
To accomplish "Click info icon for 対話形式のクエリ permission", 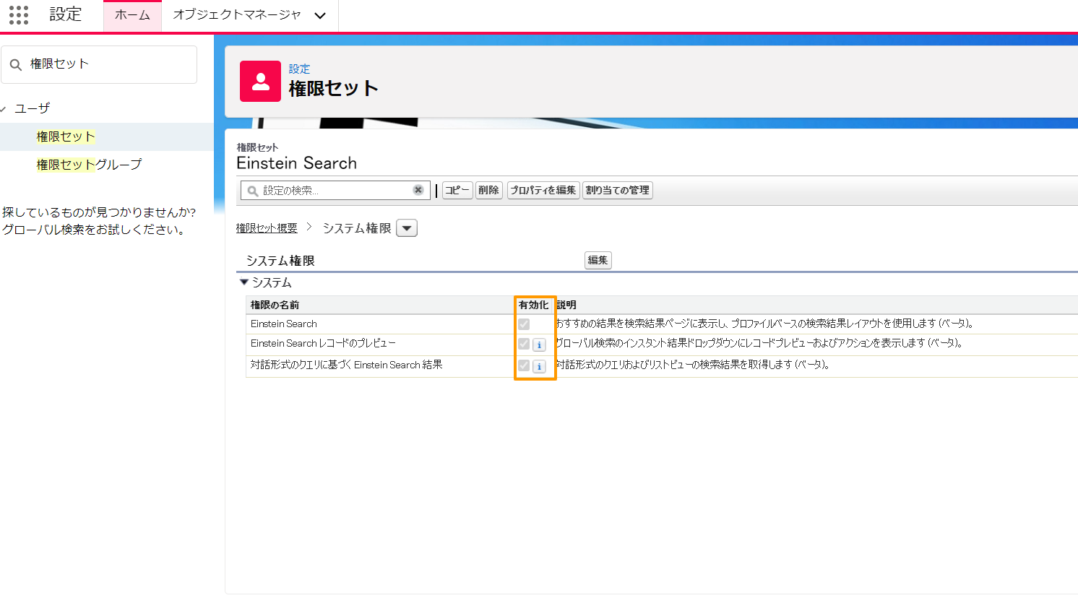I will tap(539, 367).
